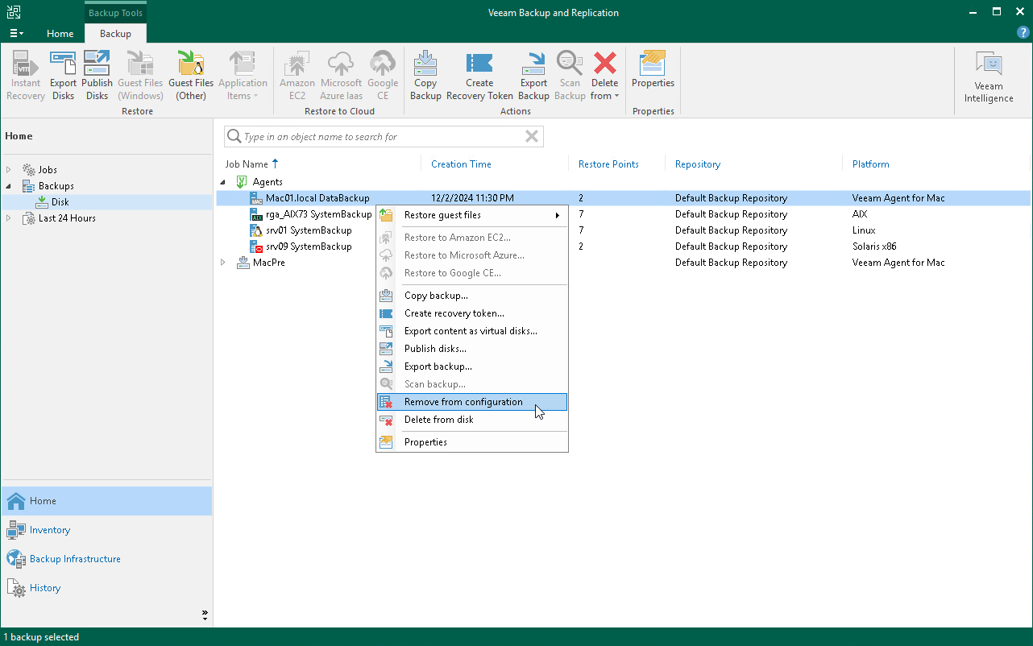Open backup Properties from the ribbon
The image size is (1033, 646).
pos(653,74)
